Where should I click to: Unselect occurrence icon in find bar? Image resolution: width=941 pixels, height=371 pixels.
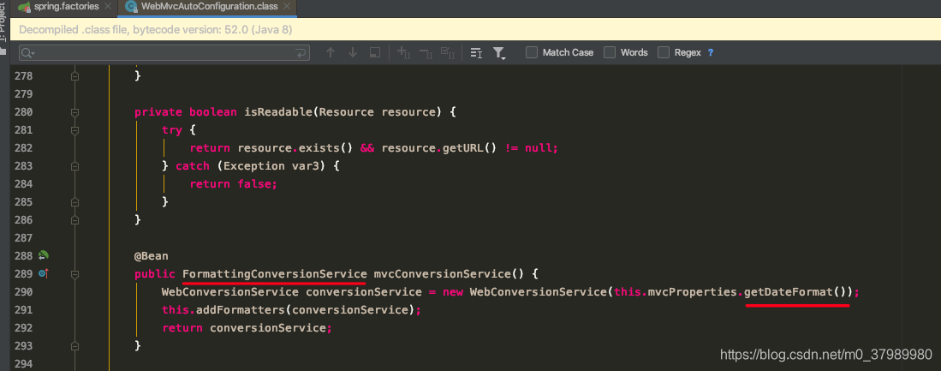point(426,53)
